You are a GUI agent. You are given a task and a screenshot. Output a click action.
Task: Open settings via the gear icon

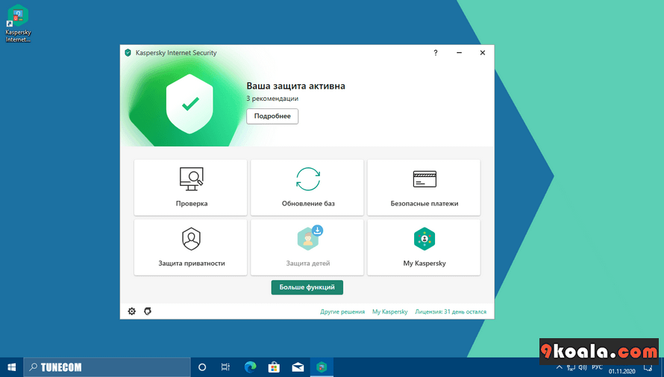click(x=132, y=311)
